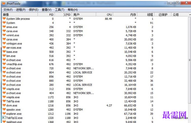This screenshot has width=191, height=123.
Task: Click the CPU value 88.49
Action: [108, 19]
